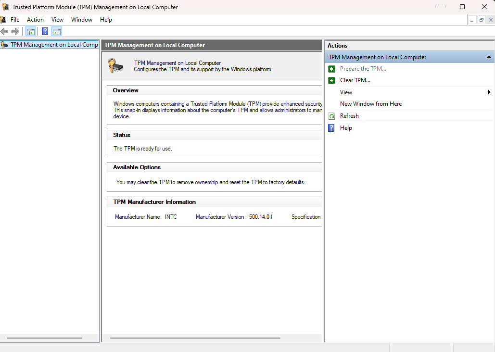Toggle the Show/Hide Console Tree button
This screenshot has width=495, height=352.
tap(31, 31)
